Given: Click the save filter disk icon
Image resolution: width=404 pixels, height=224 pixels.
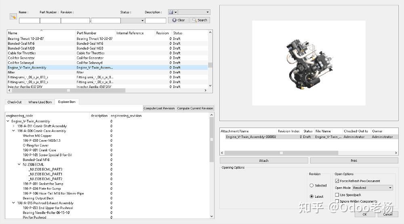Looking at the screenshot, I should point(171,12).
